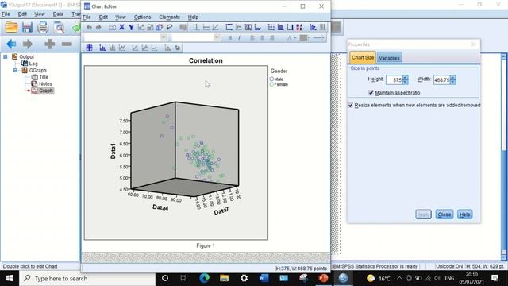Click the gray forward arrow (demote)

click(x=28, y=44)
